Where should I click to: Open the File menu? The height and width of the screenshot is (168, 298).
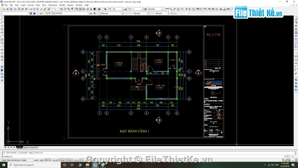[6, 5]
